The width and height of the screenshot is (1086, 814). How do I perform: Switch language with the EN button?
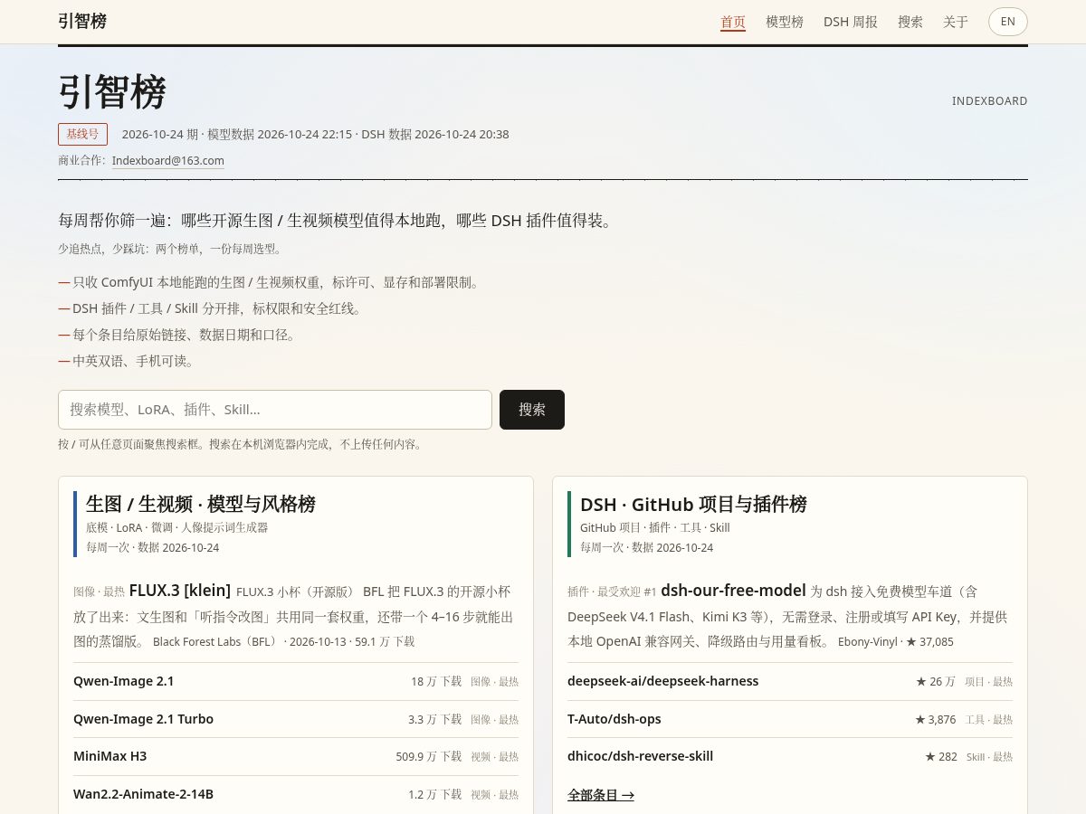tap(1008, 22)
